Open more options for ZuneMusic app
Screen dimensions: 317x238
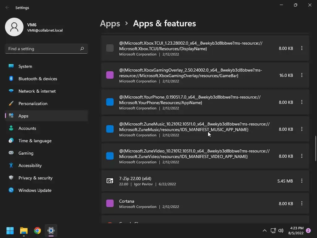(x=302, y=129)
